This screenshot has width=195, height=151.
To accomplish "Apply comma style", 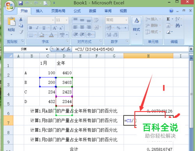I will (125, 28).
